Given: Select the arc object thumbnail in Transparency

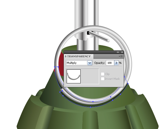Looking at the screenshot, I should tap(74, 76).
